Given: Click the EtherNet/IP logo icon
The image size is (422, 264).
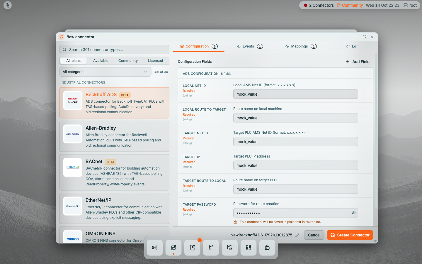Looking at the screenshot, I should pyautogui.click(x=73, y=206).
